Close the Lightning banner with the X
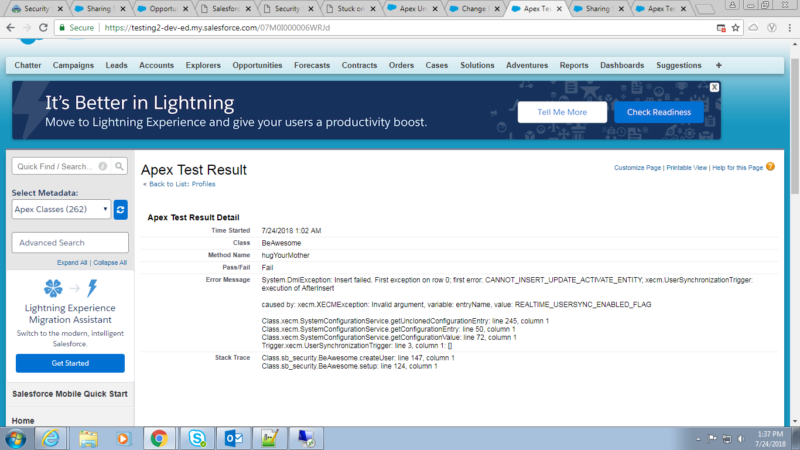This screenshot has width=800, height=450. pyautogui.click(x=714, y=87)
